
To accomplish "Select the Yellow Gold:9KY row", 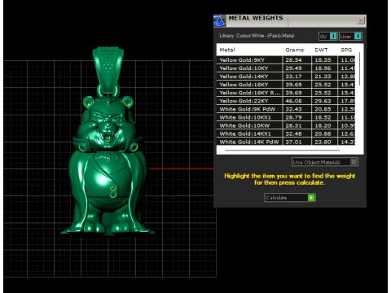I will 286,60.
